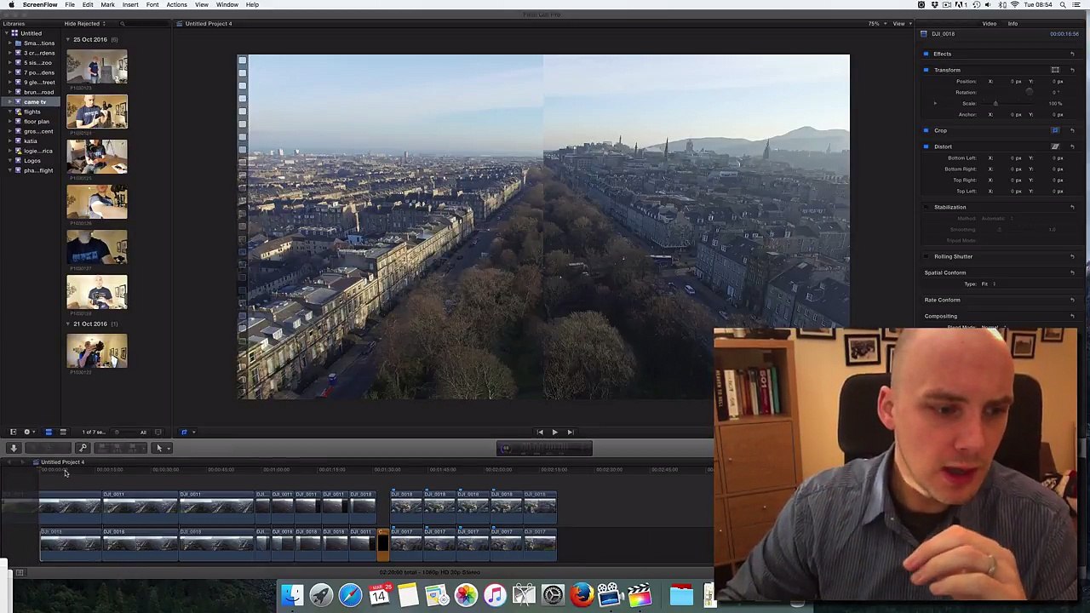Select the orange highlighted timeline clip
1090x613 pixels.
[x=383, y=544]
